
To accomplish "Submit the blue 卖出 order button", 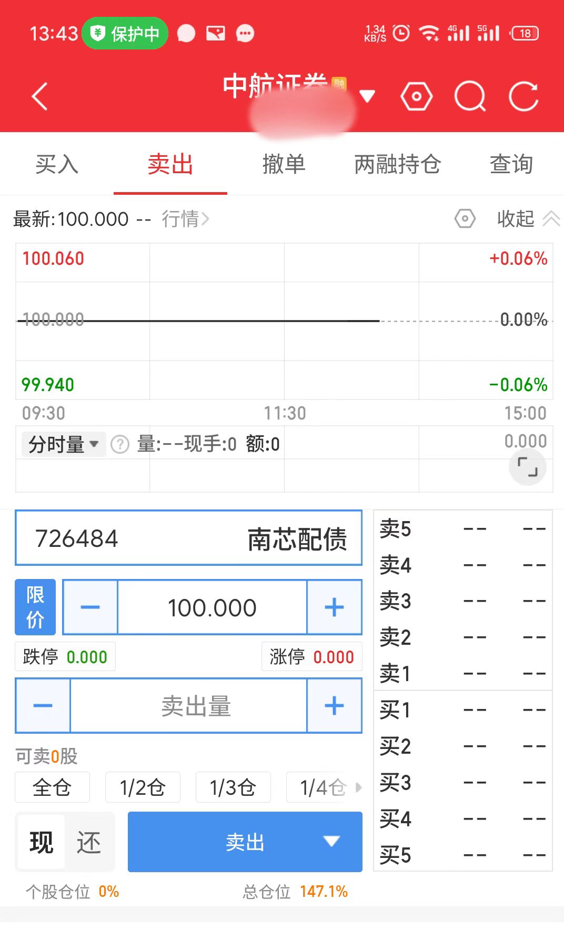I will click(245, 842).
